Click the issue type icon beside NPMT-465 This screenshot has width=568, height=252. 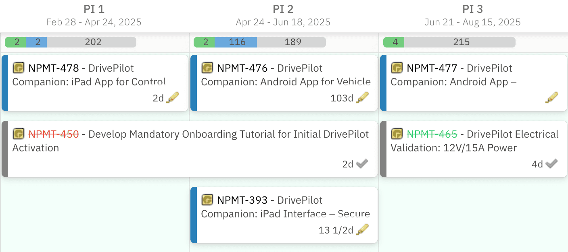(397, 134)
